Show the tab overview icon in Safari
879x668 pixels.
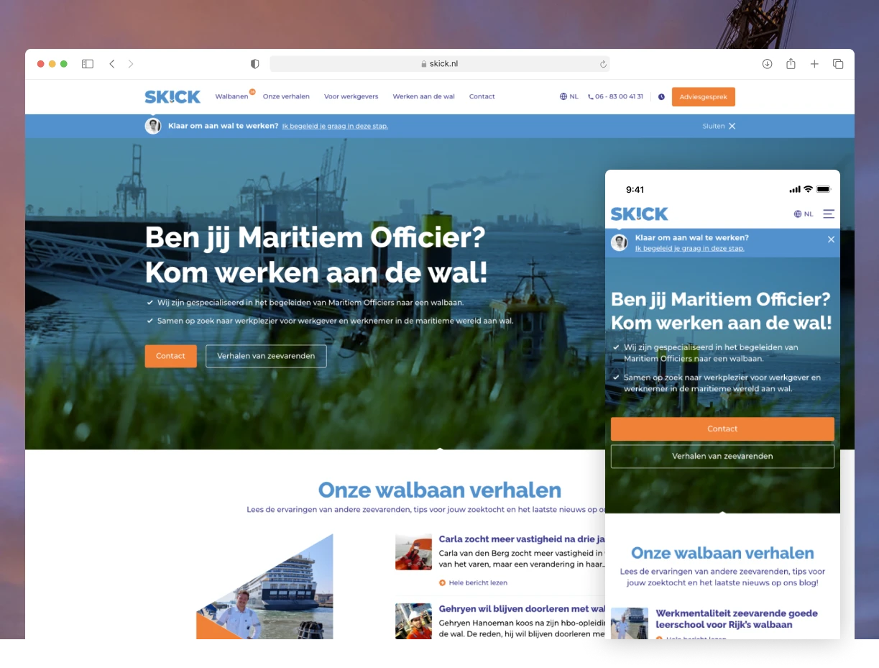pyautogui.click(x=838, y=64)
